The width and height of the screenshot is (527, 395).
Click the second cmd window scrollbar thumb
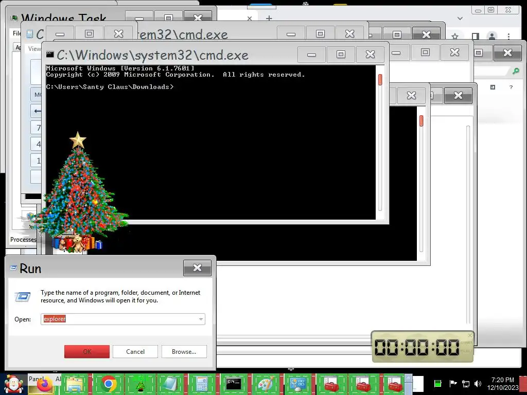(x=421, y=121)
